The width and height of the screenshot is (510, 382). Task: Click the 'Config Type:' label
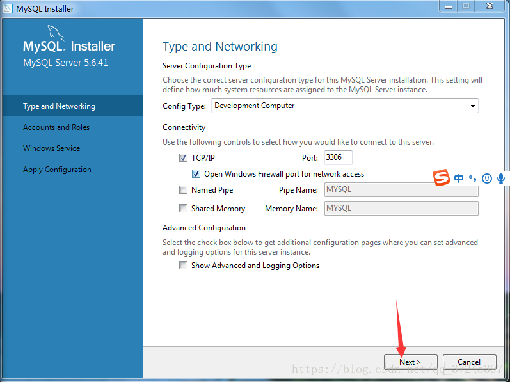pyautogui.click(x=184, y=106)
